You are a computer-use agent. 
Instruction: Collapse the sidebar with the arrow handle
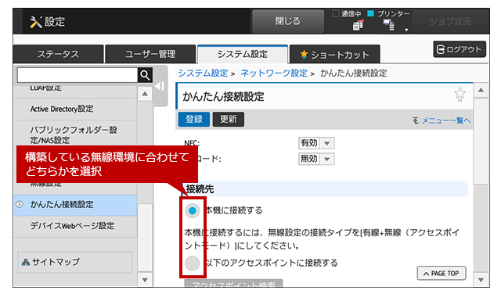tap(160, 87)
